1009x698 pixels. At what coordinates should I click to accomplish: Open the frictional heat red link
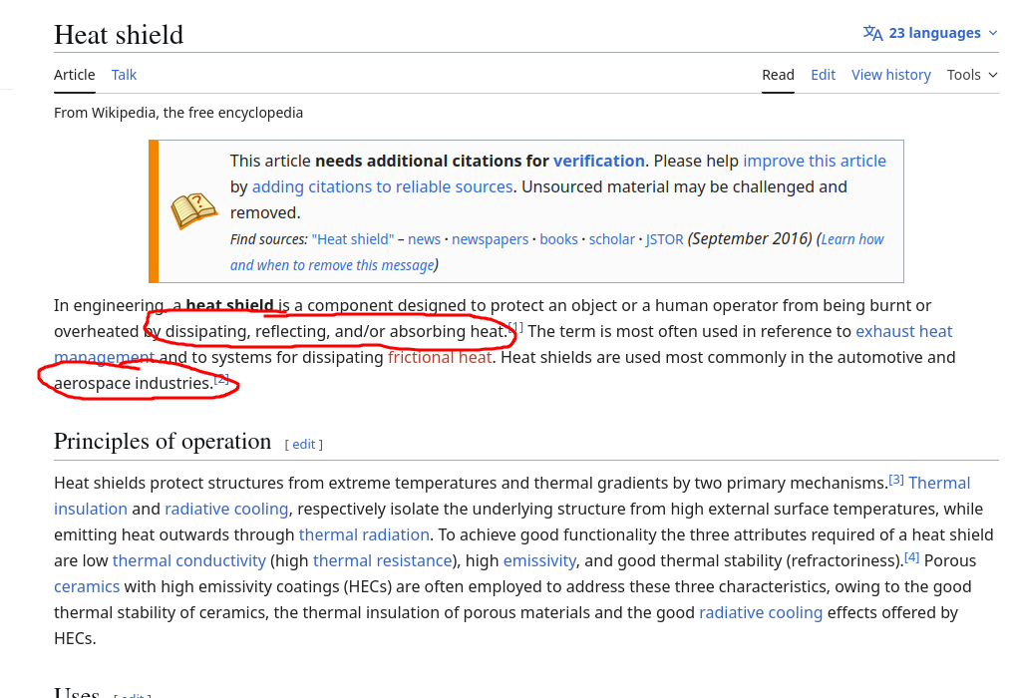point(439,357)
